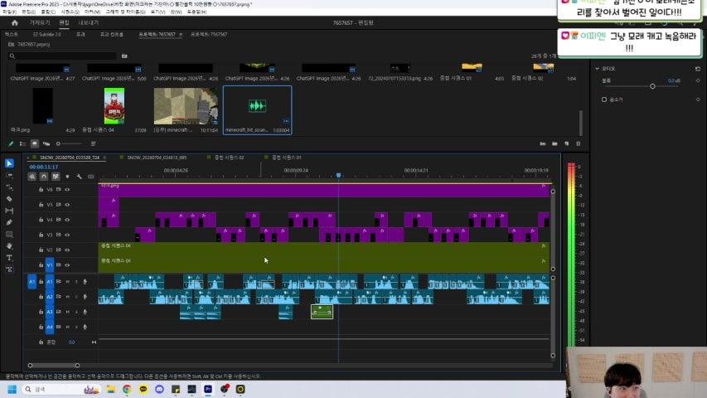The image size is (707, 398).
Task: Toggle lock on track V4
Action: pyautogui.click(x=41, y=220)
